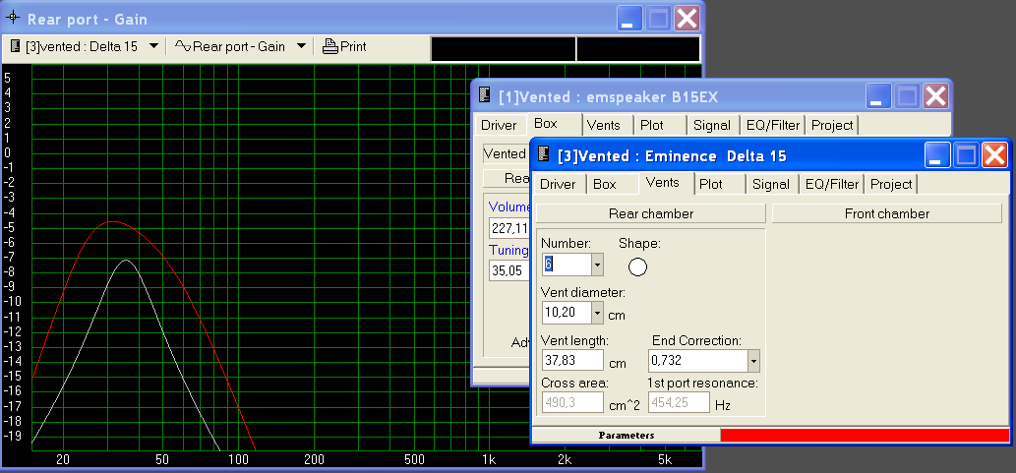Click the black readout box beside Print
The width and height of the screenshot is (1016, 473).
click(503, 49)
